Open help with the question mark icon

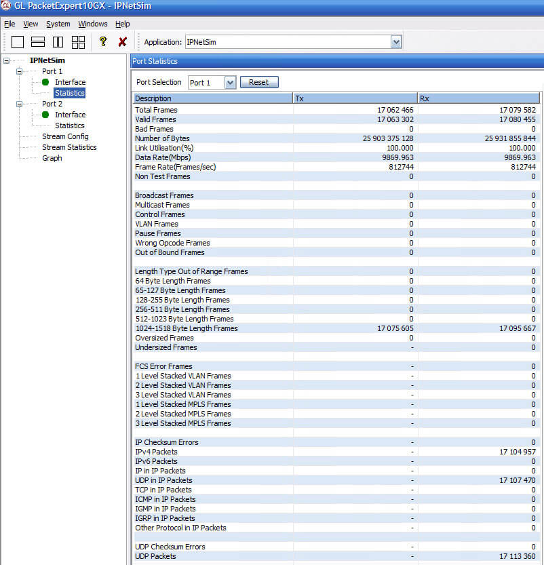point(103,41)
